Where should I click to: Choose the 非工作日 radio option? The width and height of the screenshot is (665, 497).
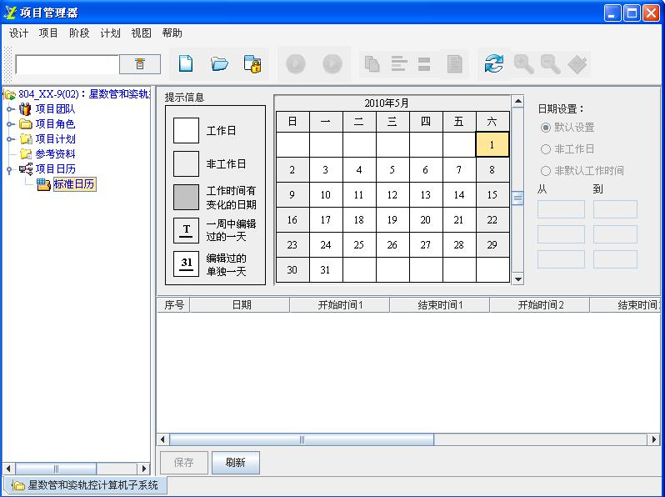[546, 149]
